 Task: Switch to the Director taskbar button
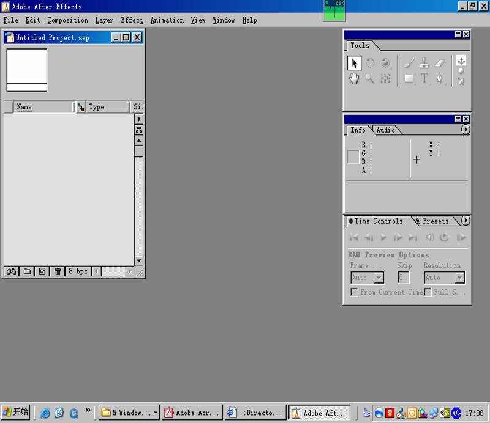[x=255, y=413]
